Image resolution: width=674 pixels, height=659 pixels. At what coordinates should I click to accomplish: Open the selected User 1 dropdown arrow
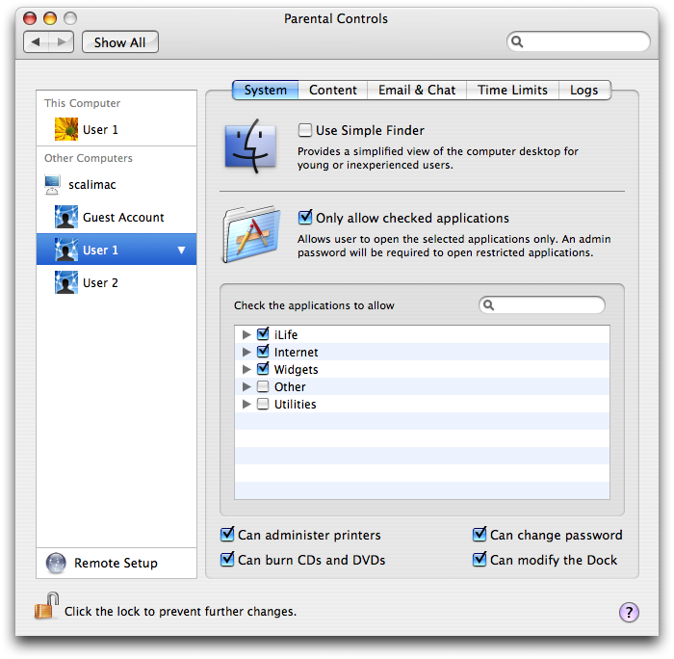coord(181,250)
